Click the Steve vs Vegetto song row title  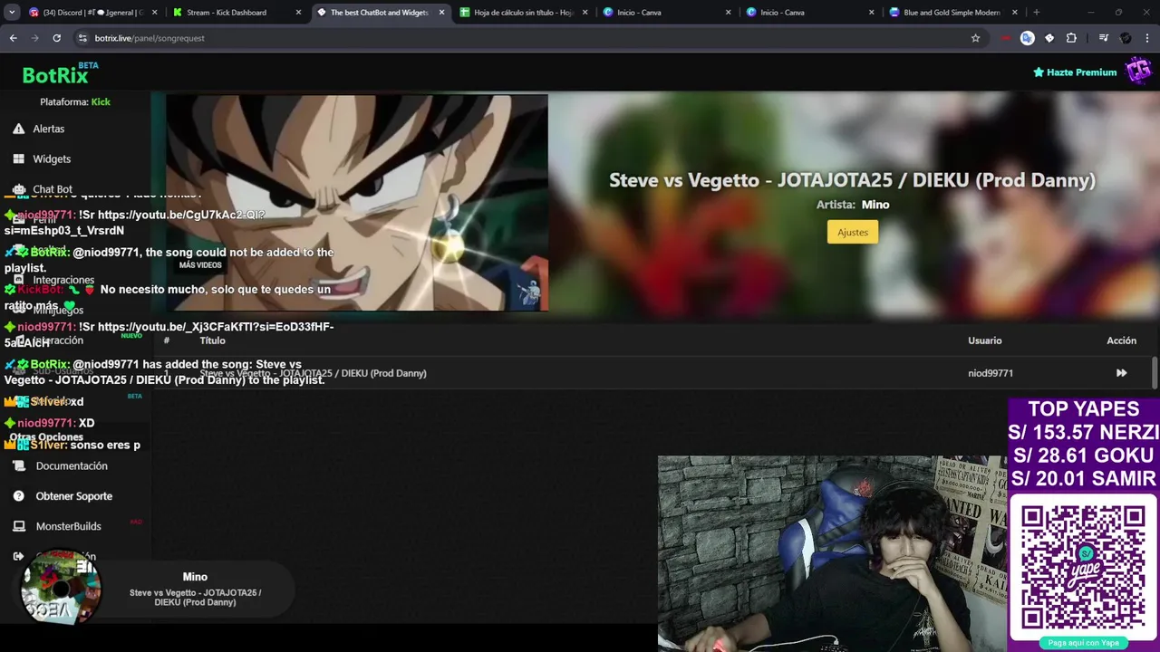coord(313,373)
